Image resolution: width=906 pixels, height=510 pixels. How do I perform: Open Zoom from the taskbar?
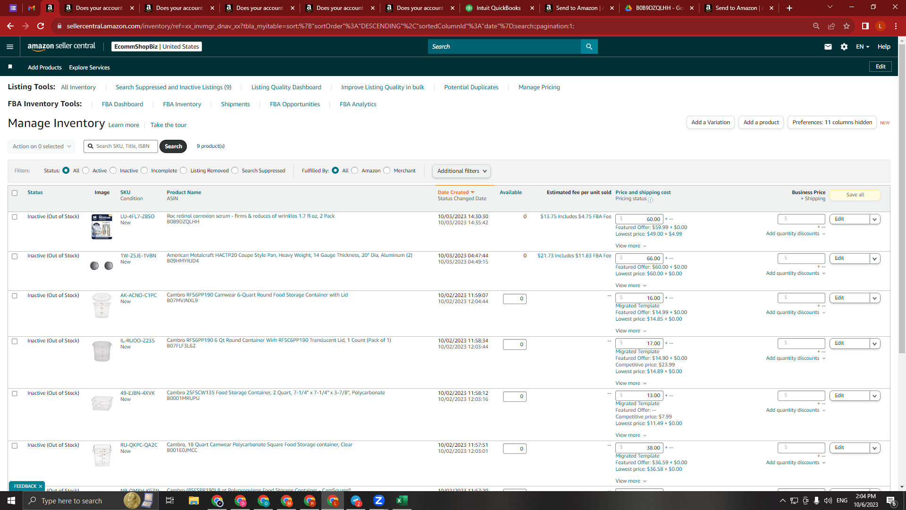click(x=379, y=501)
